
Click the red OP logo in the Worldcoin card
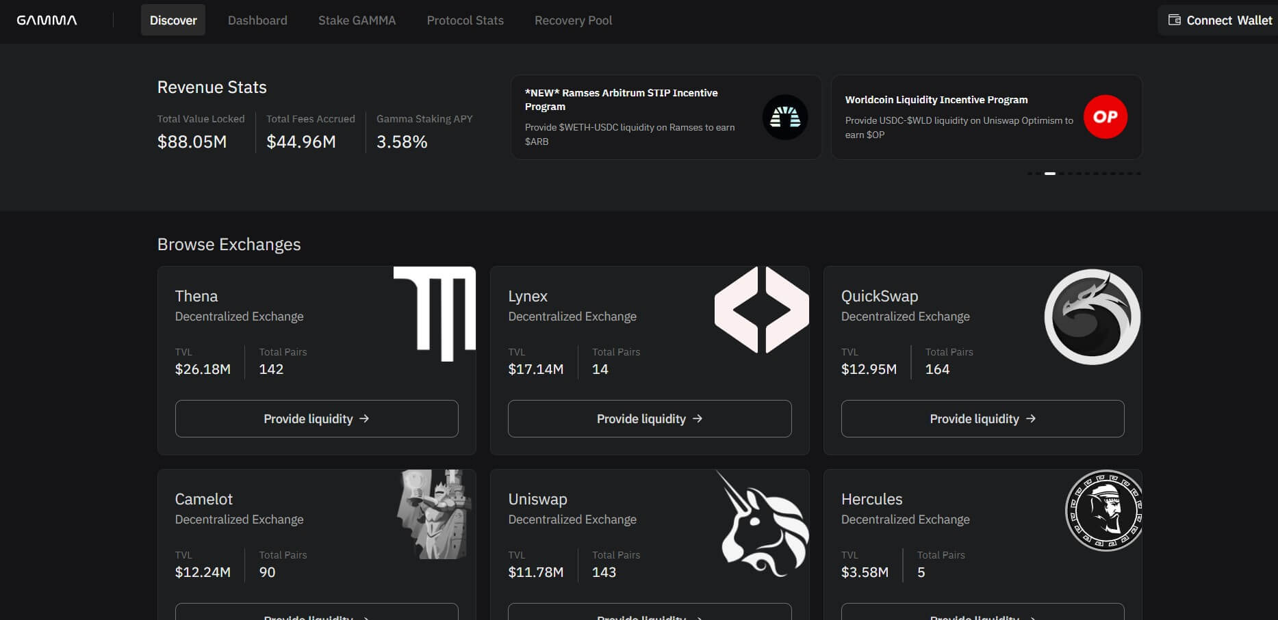1106,117
